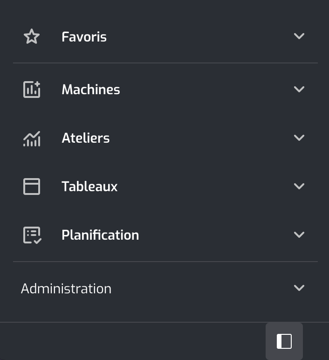This screenshot has width=329, height=360.
Task: Click the Planification checklist icon
Action: tap(32, 235)
